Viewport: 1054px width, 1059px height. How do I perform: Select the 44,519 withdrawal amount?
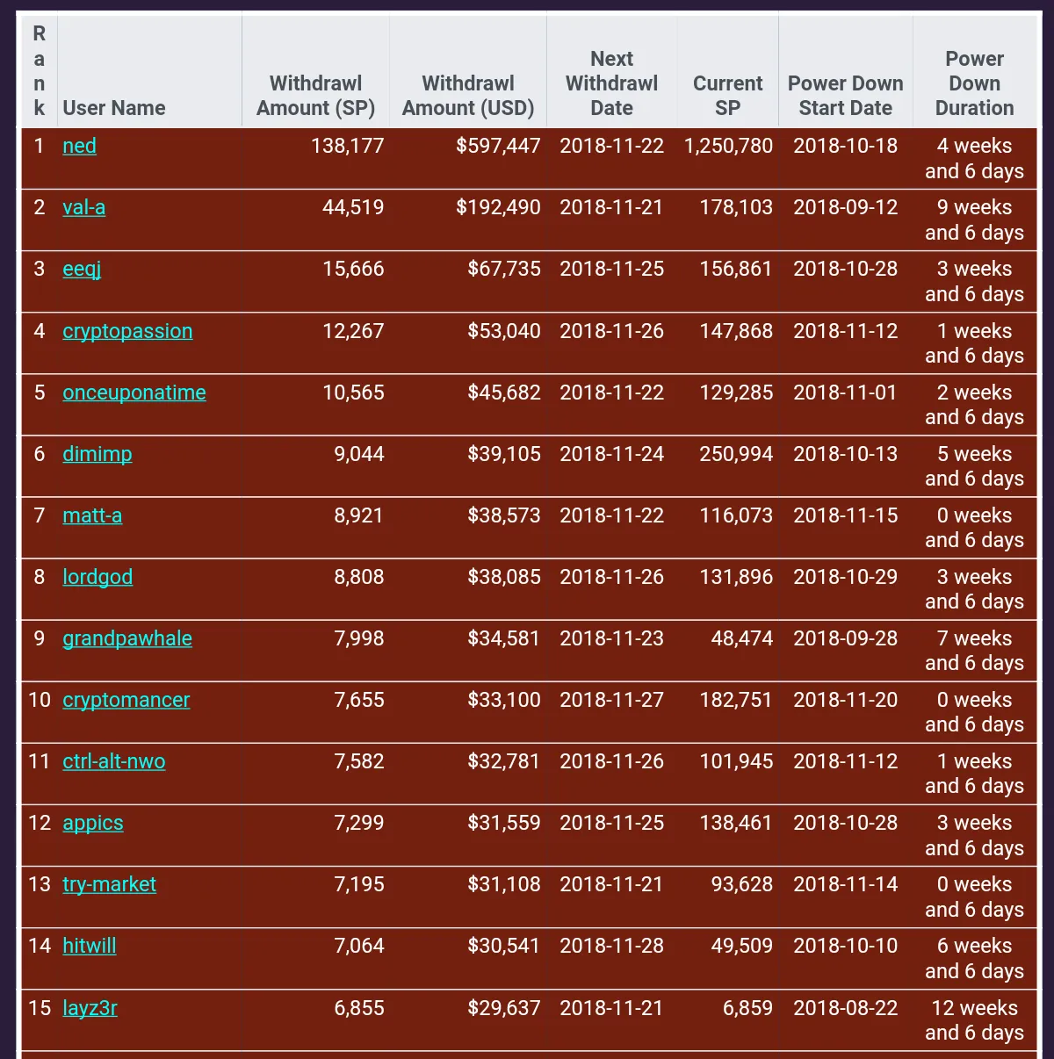click(x=353, y=208)
